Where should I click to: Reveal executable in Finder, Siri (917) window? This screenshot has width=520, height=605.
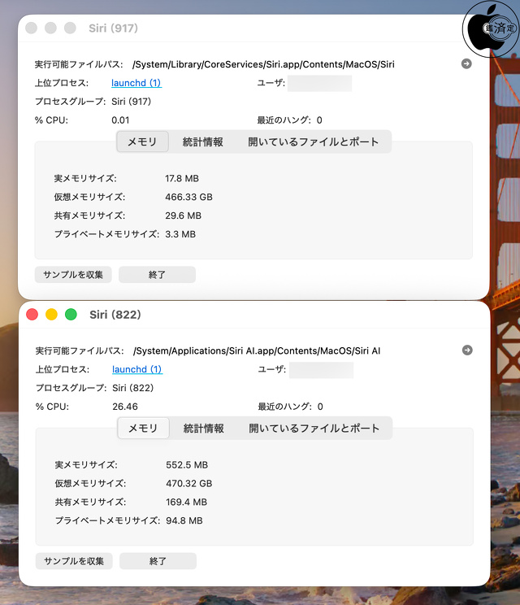click(x=466, y=63)
